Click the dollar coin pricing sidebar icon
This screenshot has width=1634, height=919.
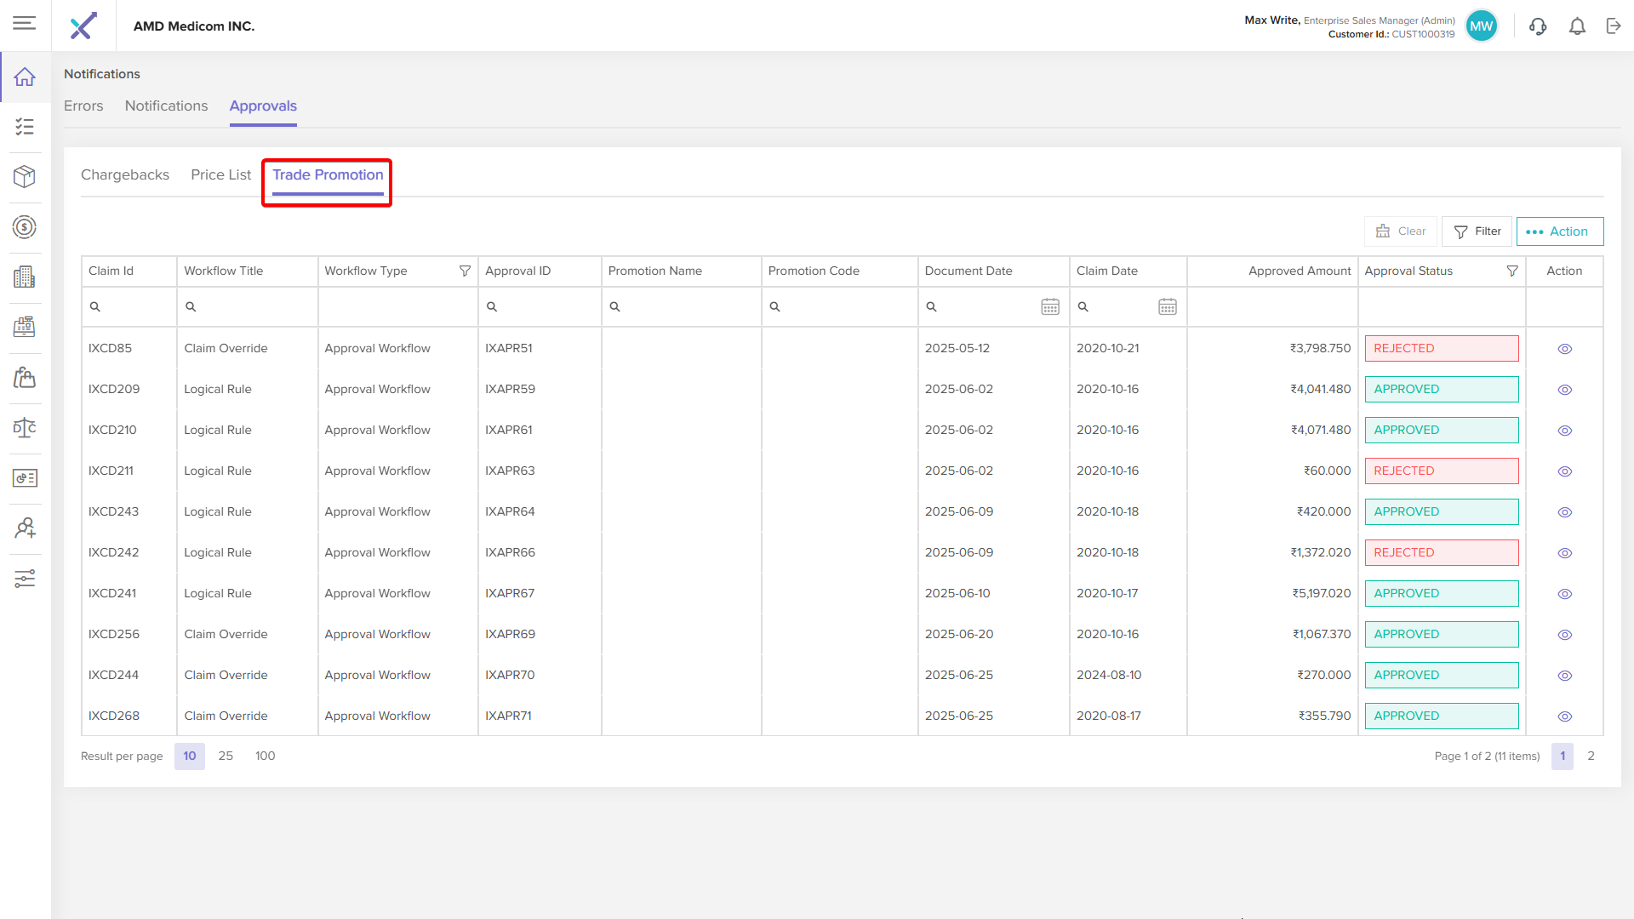click(25, 227)
